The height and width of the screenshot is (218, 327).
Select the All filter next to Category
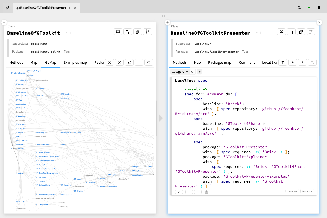tap(193, 72)
